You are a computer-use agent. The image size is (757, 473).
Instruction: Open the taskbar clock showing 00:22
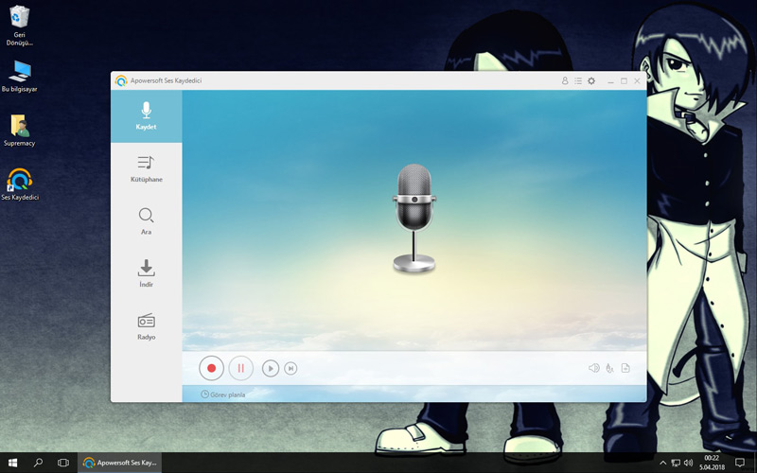713,463
